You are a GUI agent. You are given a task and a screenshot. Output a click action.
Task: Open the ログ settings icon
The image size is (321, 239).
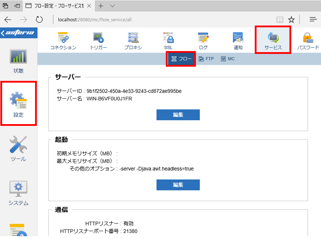pos(203,41)
